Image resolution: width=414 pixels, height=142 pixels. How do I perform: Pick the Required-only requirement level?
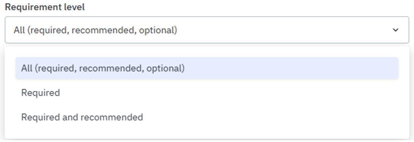tap(207, 93)
